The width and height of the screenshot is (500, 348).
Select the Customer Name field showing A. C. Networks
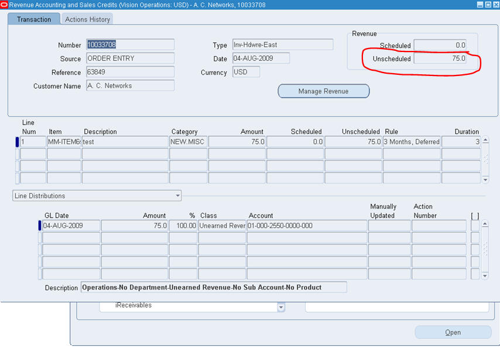click(x=130, y=85)
